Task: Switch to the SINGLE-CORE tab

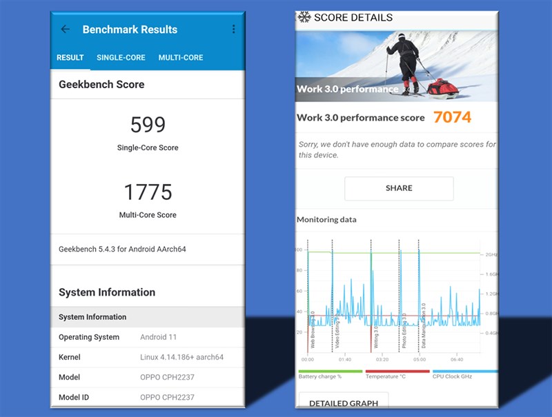Action: click(121, 58)
